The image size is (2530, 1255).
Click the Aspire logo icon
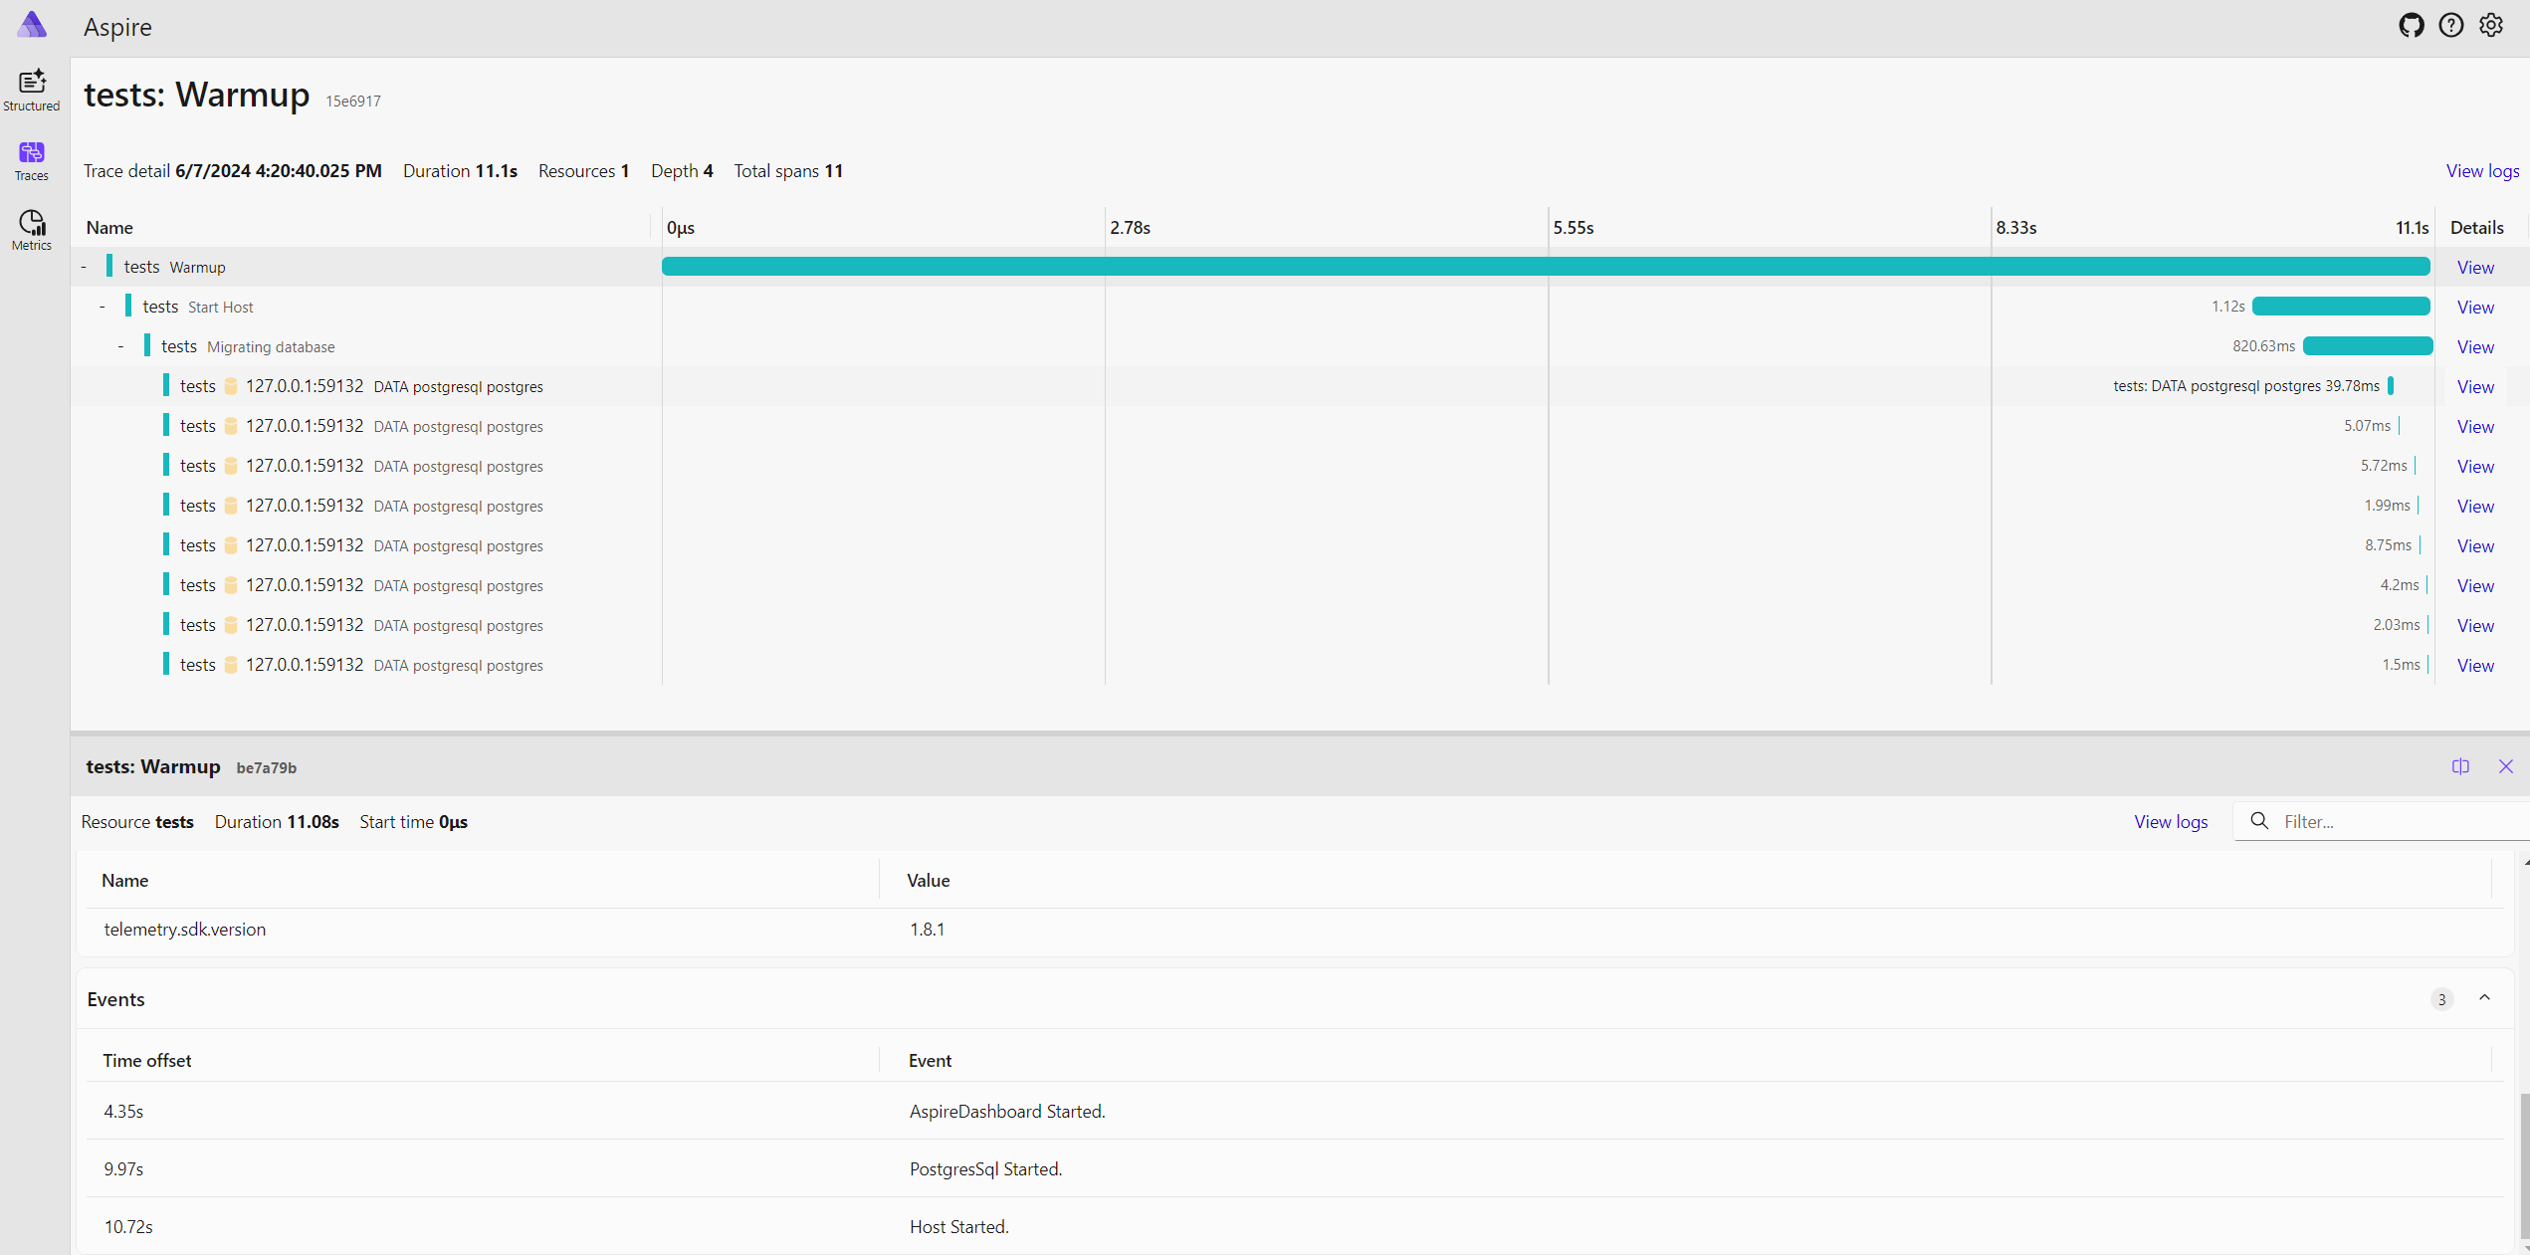(x=32, y=25)
